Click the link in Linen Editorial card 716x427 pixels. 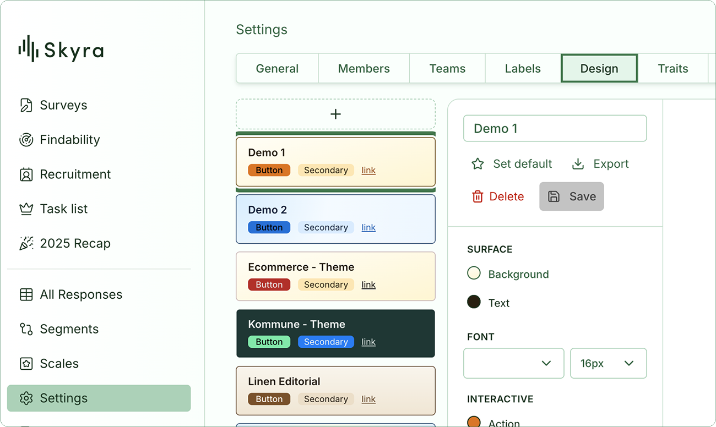coord(368,399)
